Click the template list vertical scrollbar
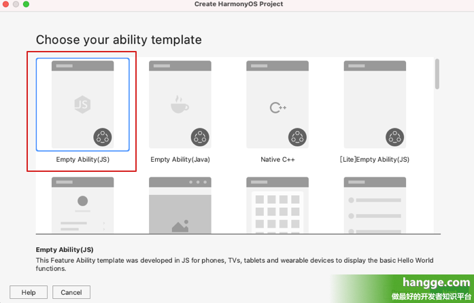Screen dimensions: 474x303 [x=437, y=74]
